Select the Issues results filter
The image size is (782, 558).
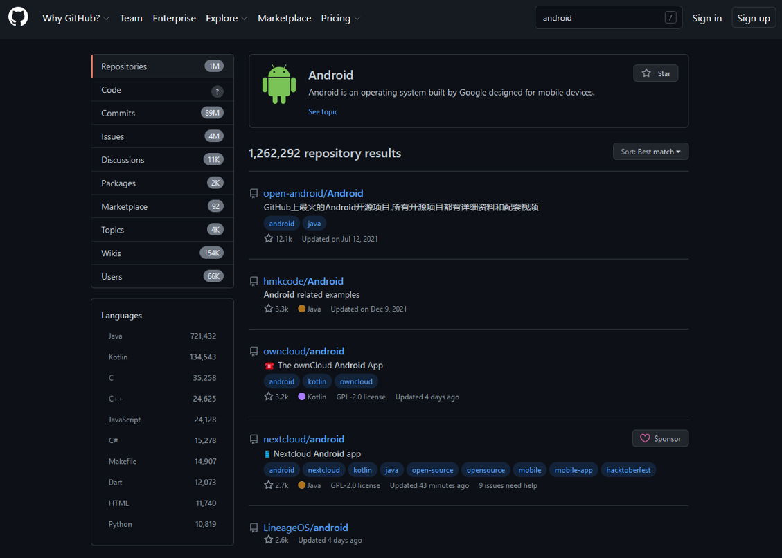coord(163,136)
